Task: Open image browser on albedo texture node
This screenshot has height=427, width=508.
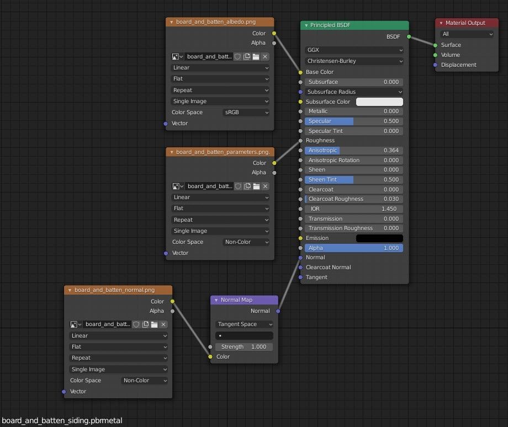Action: [177, 57]
